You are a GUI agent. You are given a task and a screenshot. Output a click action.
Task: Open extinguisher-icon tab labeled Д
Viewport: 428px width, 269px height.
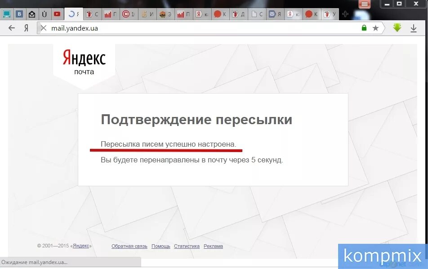click(x=238, y=14)
